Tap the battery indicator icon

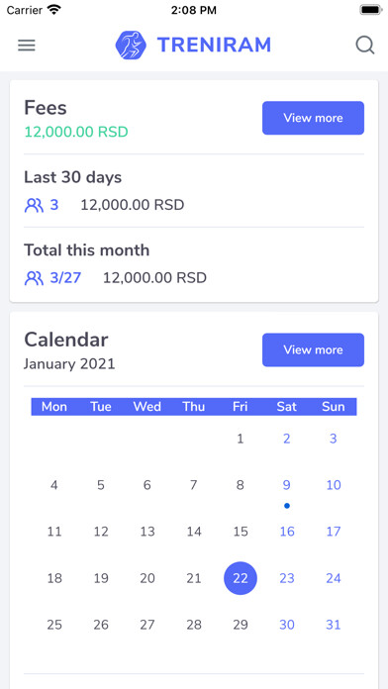[371, 10]
